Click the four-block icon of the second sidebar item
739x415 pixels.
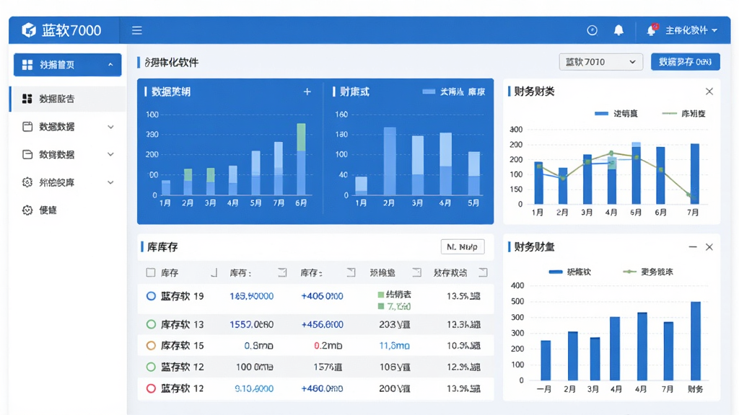(x=27, y=99)
